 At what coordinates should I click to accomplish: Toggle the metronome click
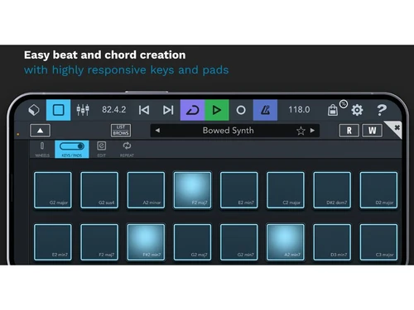(x=265, y=110)
